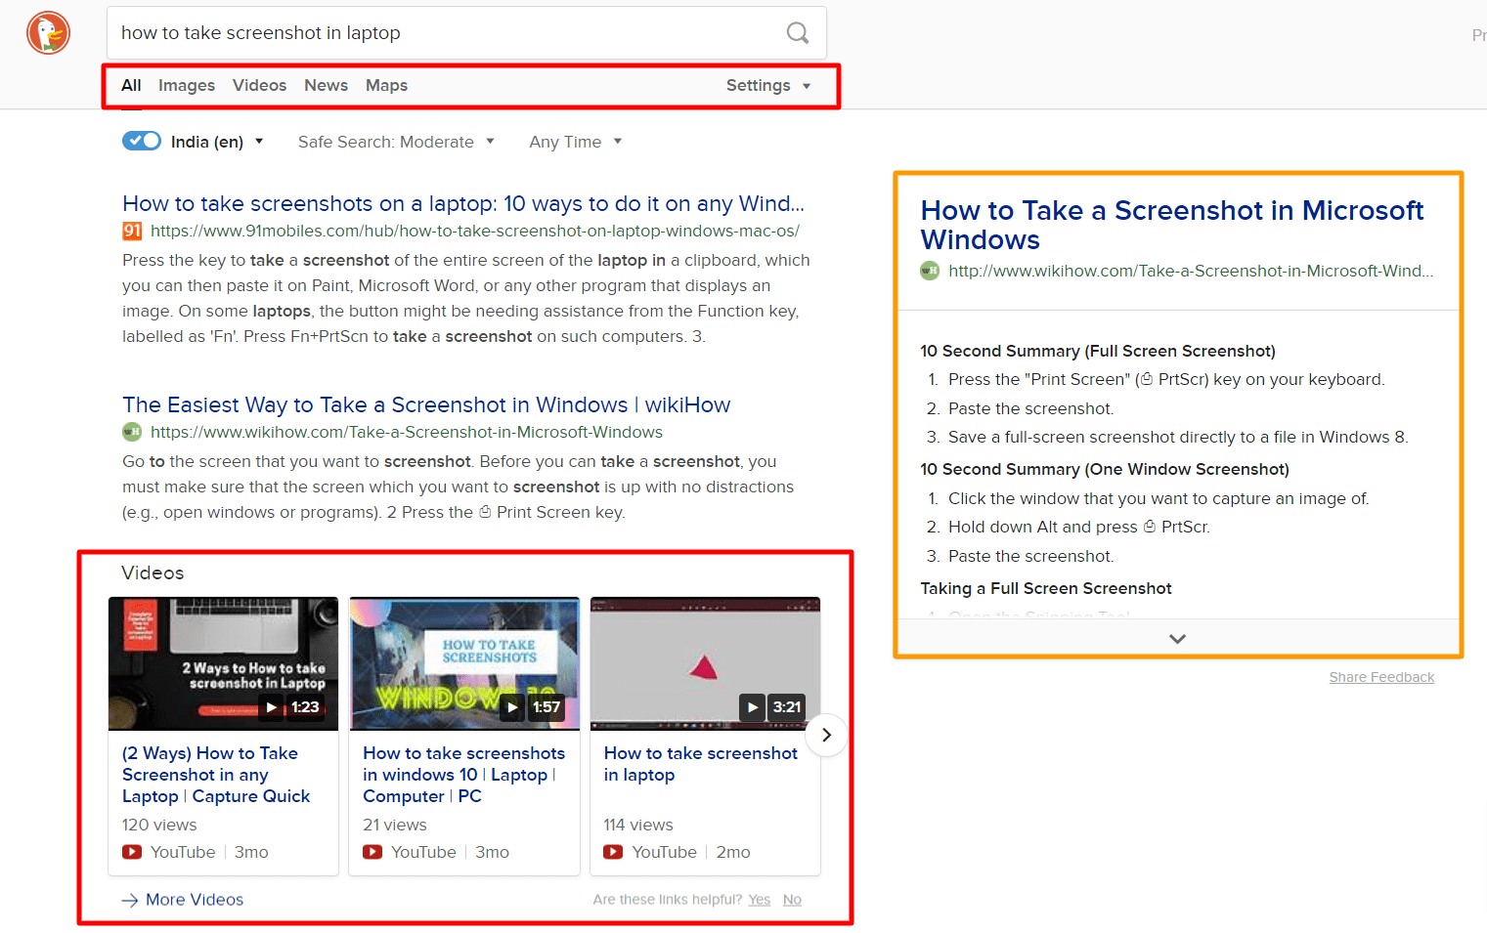Open the Safe Search: Moderate dropdown
The width and height of the screenshot is (1487, 933).
coord(396,142)
